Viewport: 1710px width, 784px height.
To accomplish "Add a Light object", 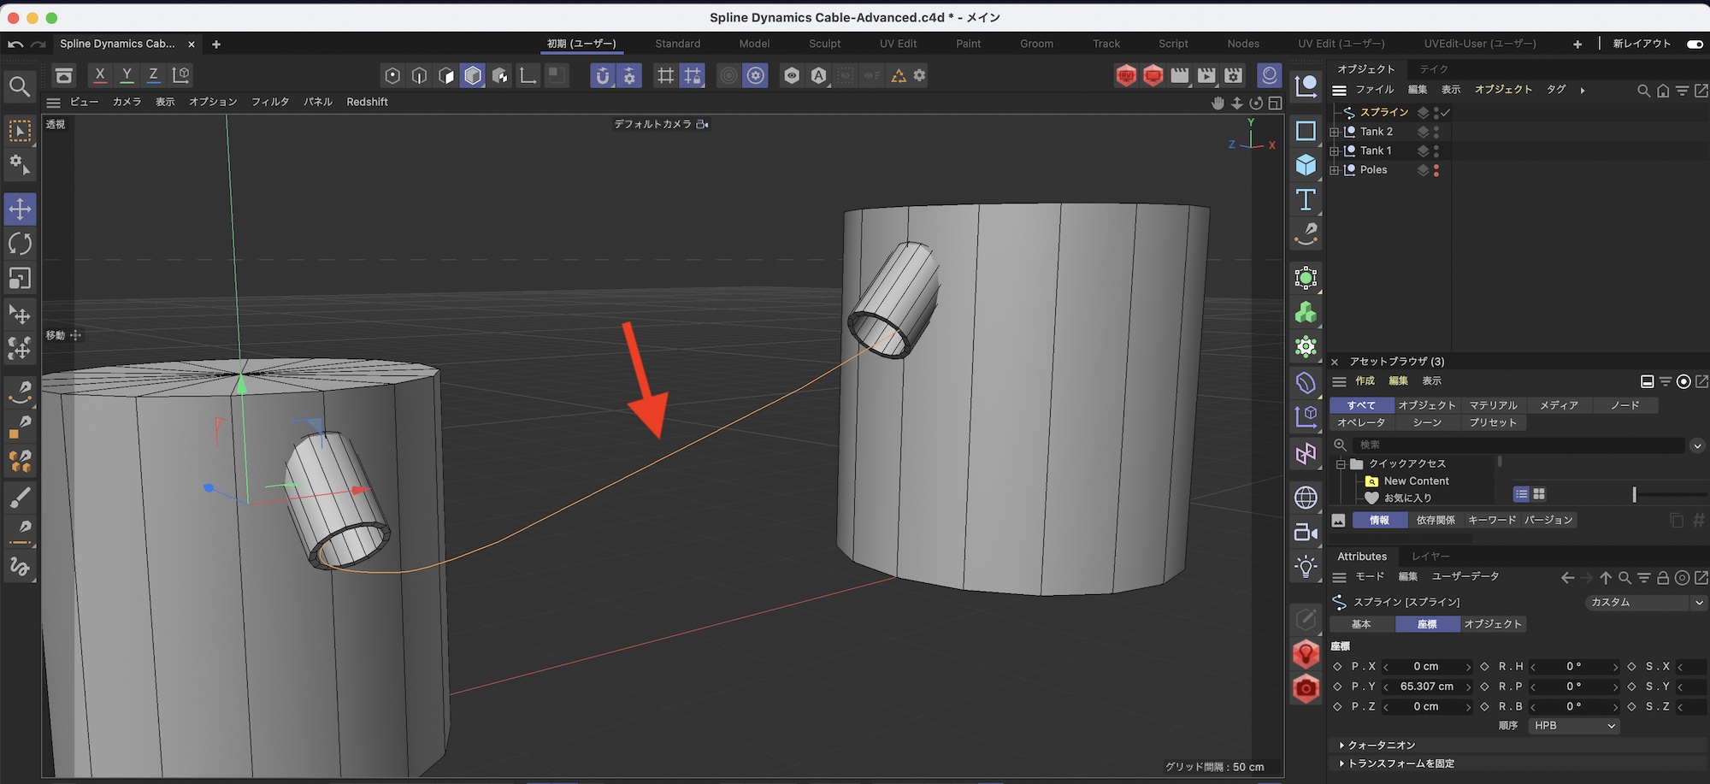I will point(1306,566).
